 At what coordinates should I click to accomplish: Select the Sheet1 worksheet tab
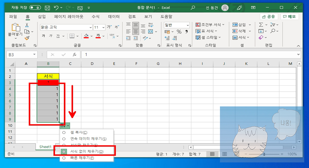coord(45,147)
